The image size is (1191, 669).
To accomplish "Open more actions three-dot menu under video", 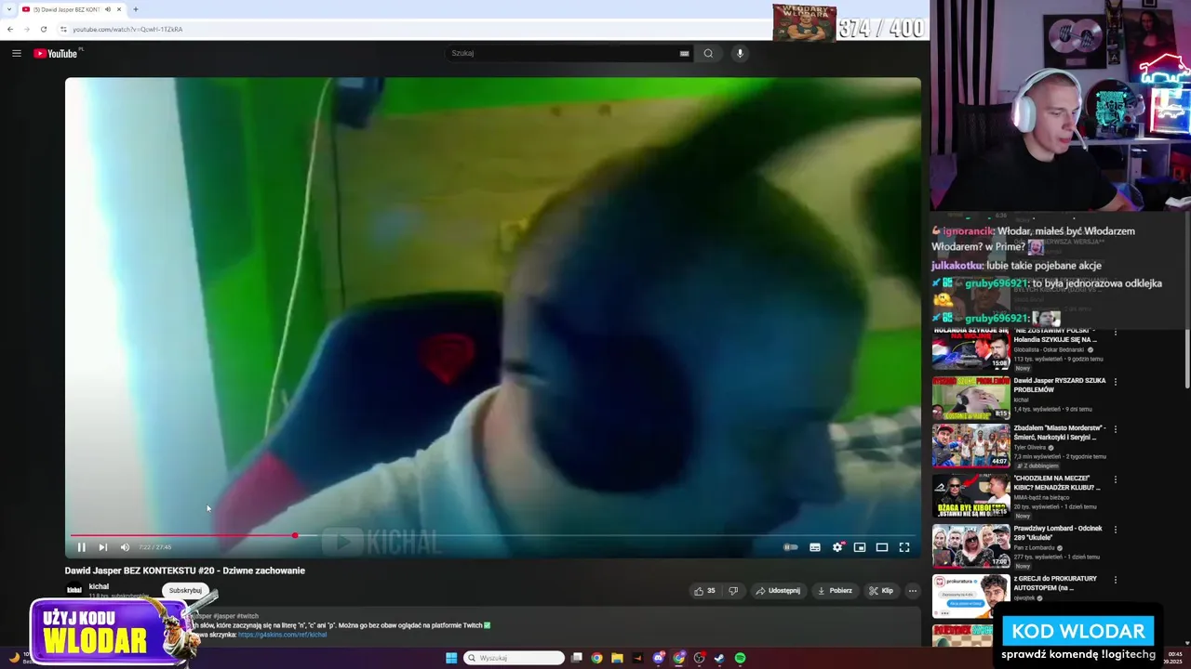I will click(913, 591).
